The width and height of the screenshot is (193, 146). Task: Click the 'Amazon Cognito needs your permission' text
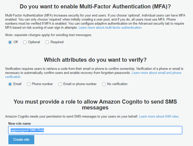pos(71,117)
